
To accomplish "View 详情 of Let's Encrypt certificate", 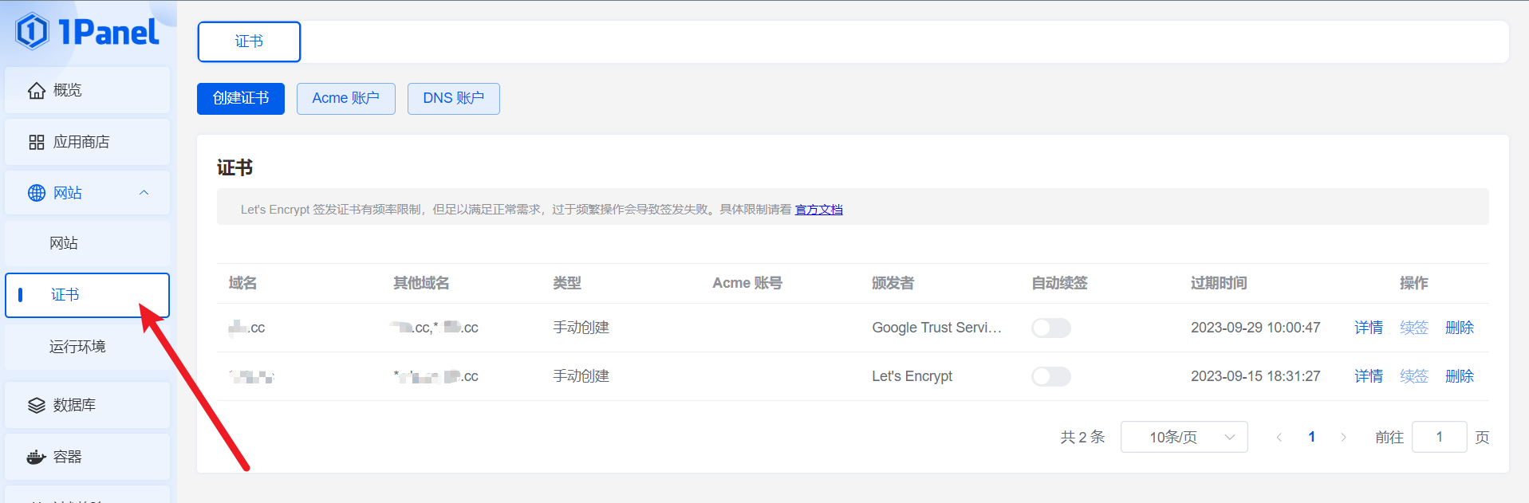I will click(x=1369, y=376).
